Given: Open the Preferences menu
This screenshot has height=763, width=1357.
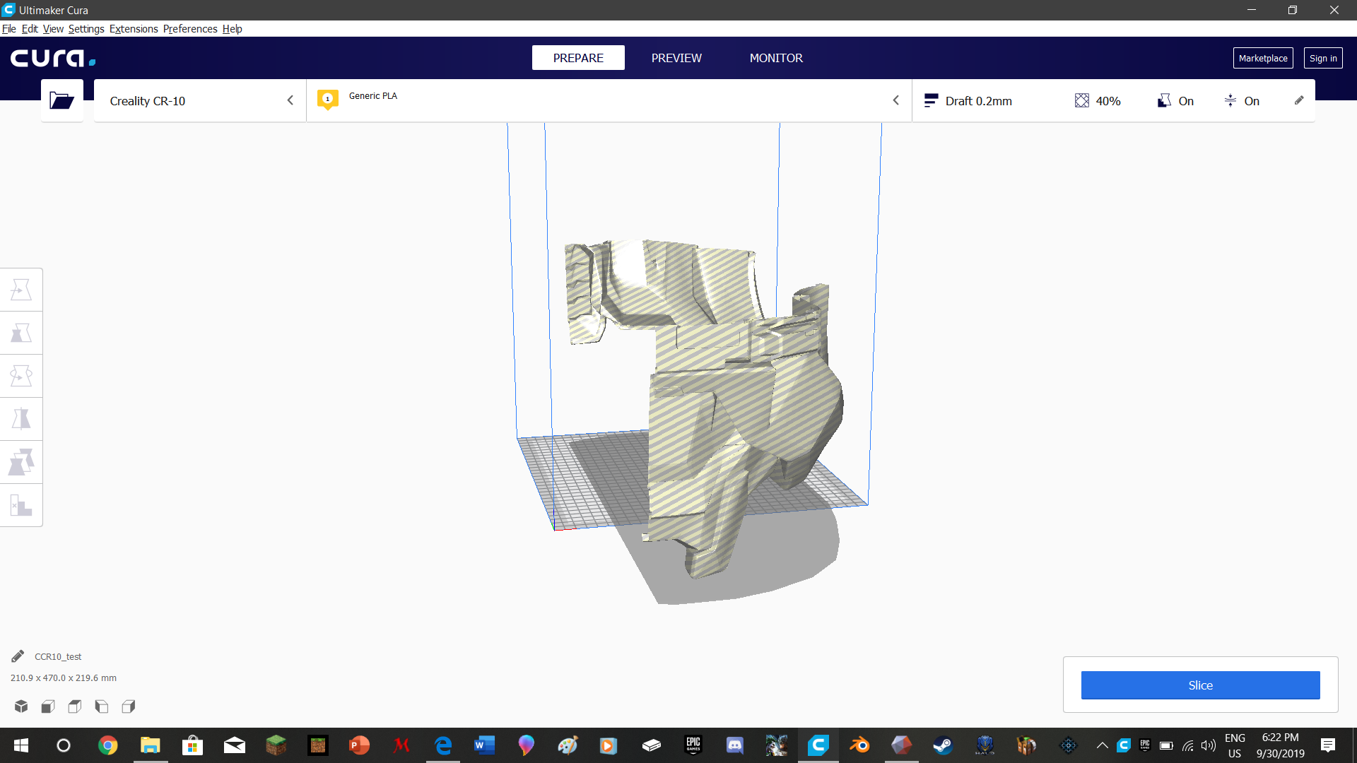Looking at the screenshot, I should pos(190,28).
